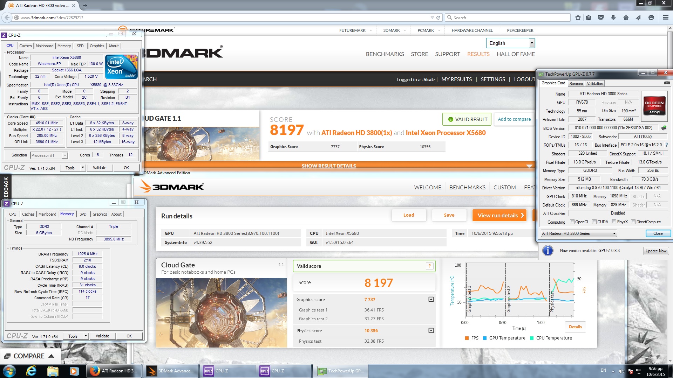Expand the Compare panel arrow
The height and width of the screenshot is (378, 673).
51,356
